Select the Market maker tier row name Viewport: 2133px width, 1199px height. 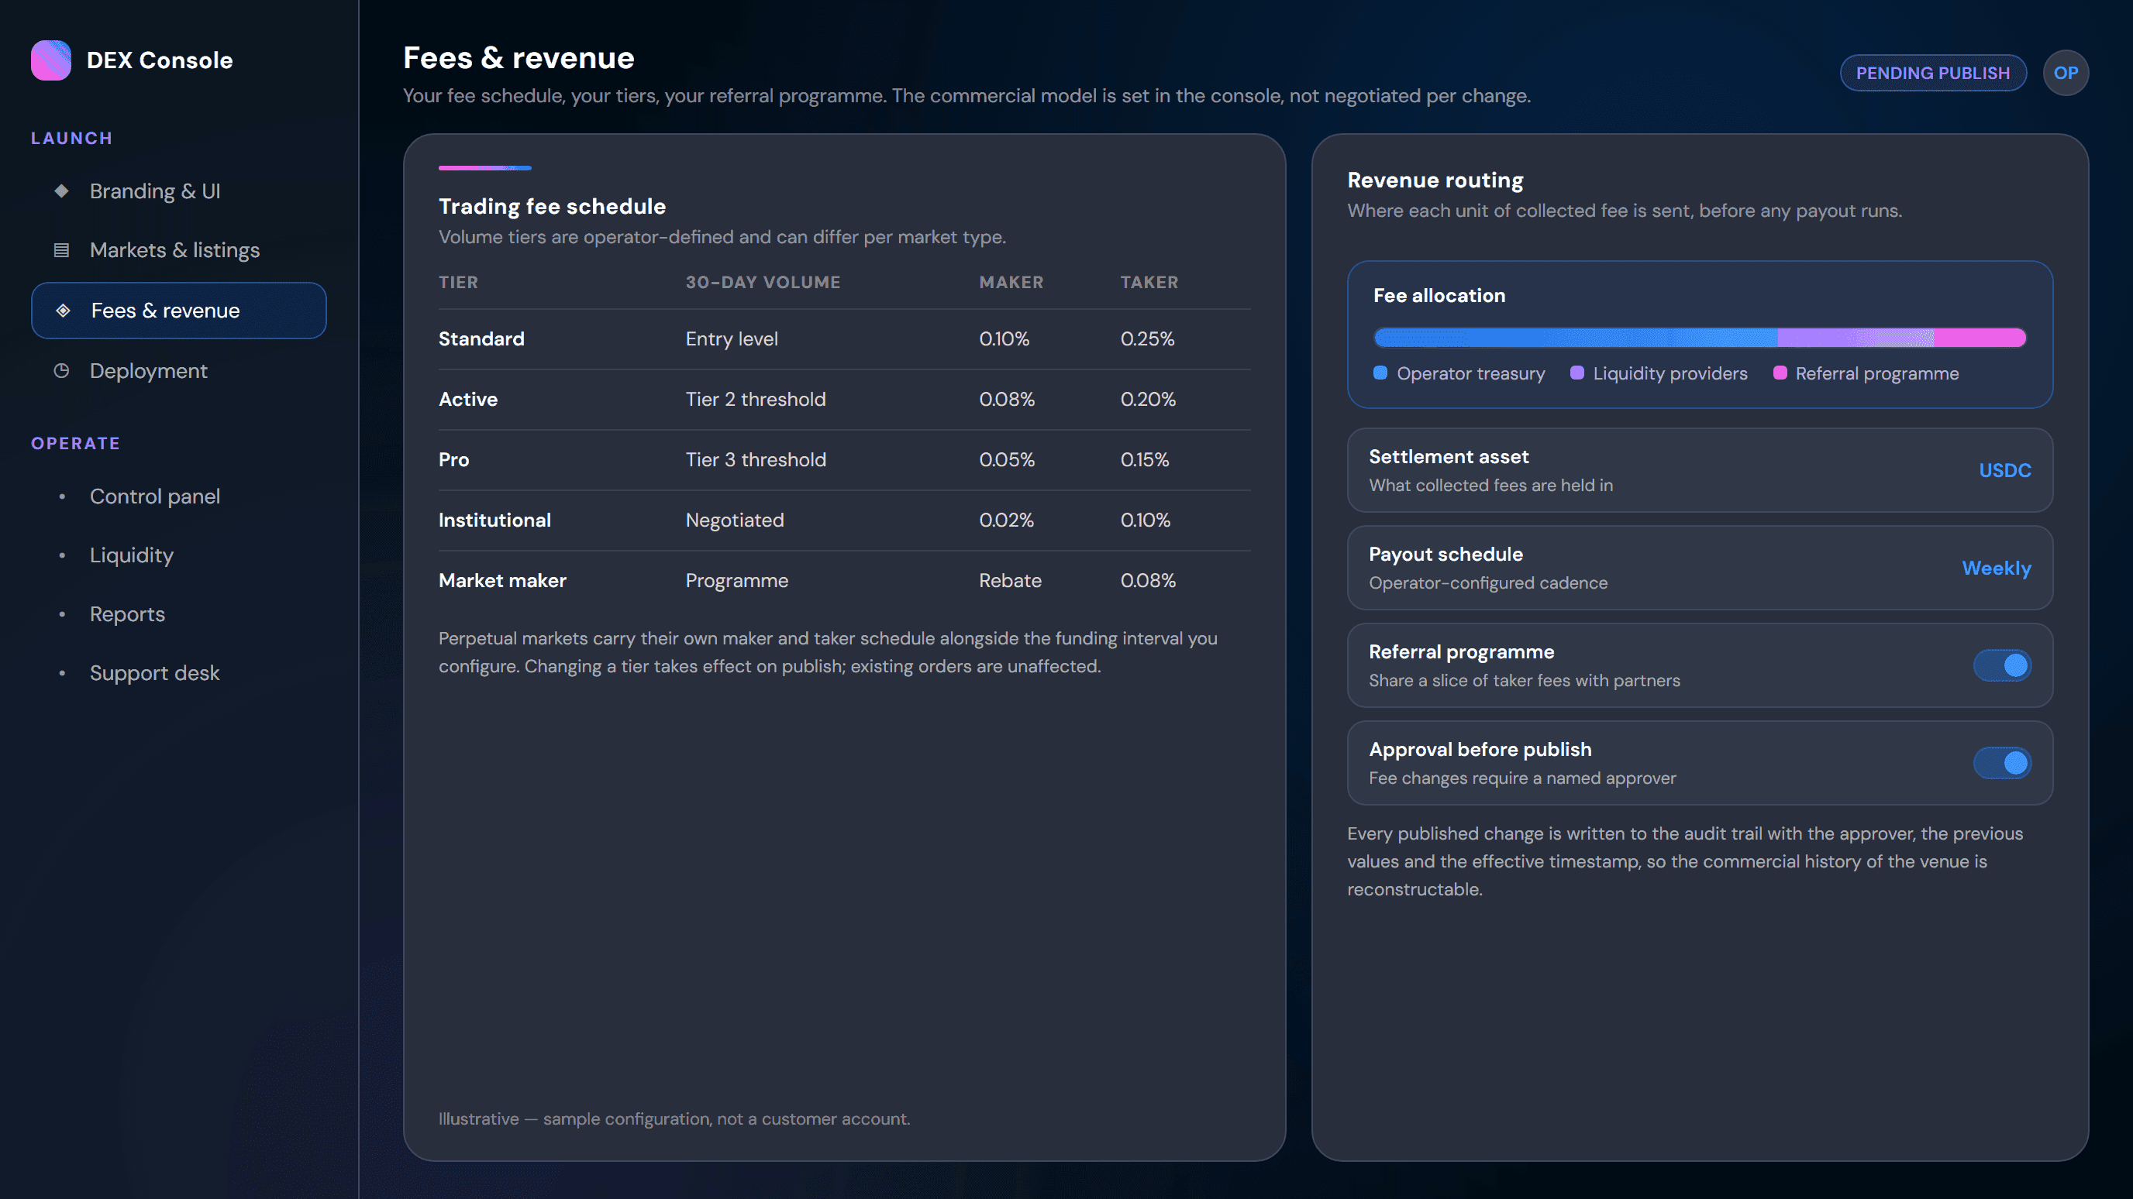point(502,580)
